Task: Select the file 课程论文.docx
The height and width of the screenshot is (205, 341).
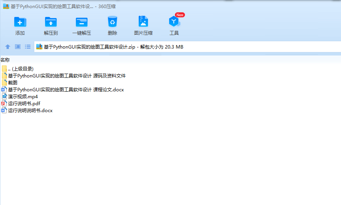Action: pos(66,90)
